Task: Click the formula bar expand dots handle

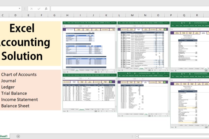Action: (25, 9)
